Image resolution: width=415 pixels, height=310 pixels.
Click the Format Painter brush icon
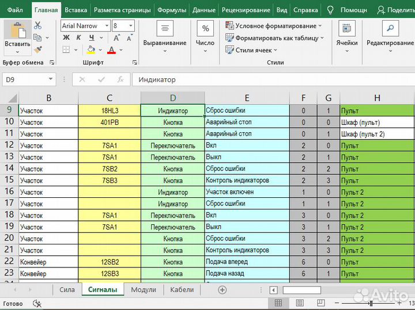coord(38,49)
